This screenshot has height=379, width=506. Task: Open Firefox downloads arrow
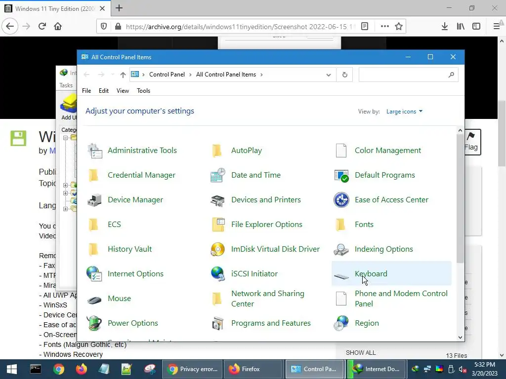click(445, 27)
